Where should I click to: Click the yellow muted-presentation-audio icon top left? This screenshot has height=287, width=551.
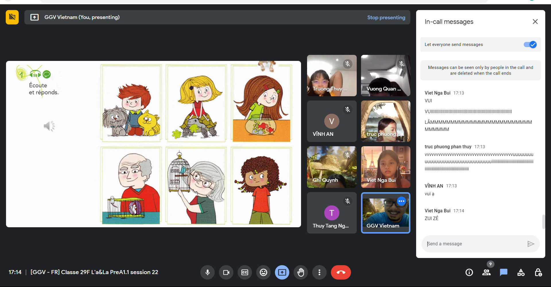[x=12, y=17]
